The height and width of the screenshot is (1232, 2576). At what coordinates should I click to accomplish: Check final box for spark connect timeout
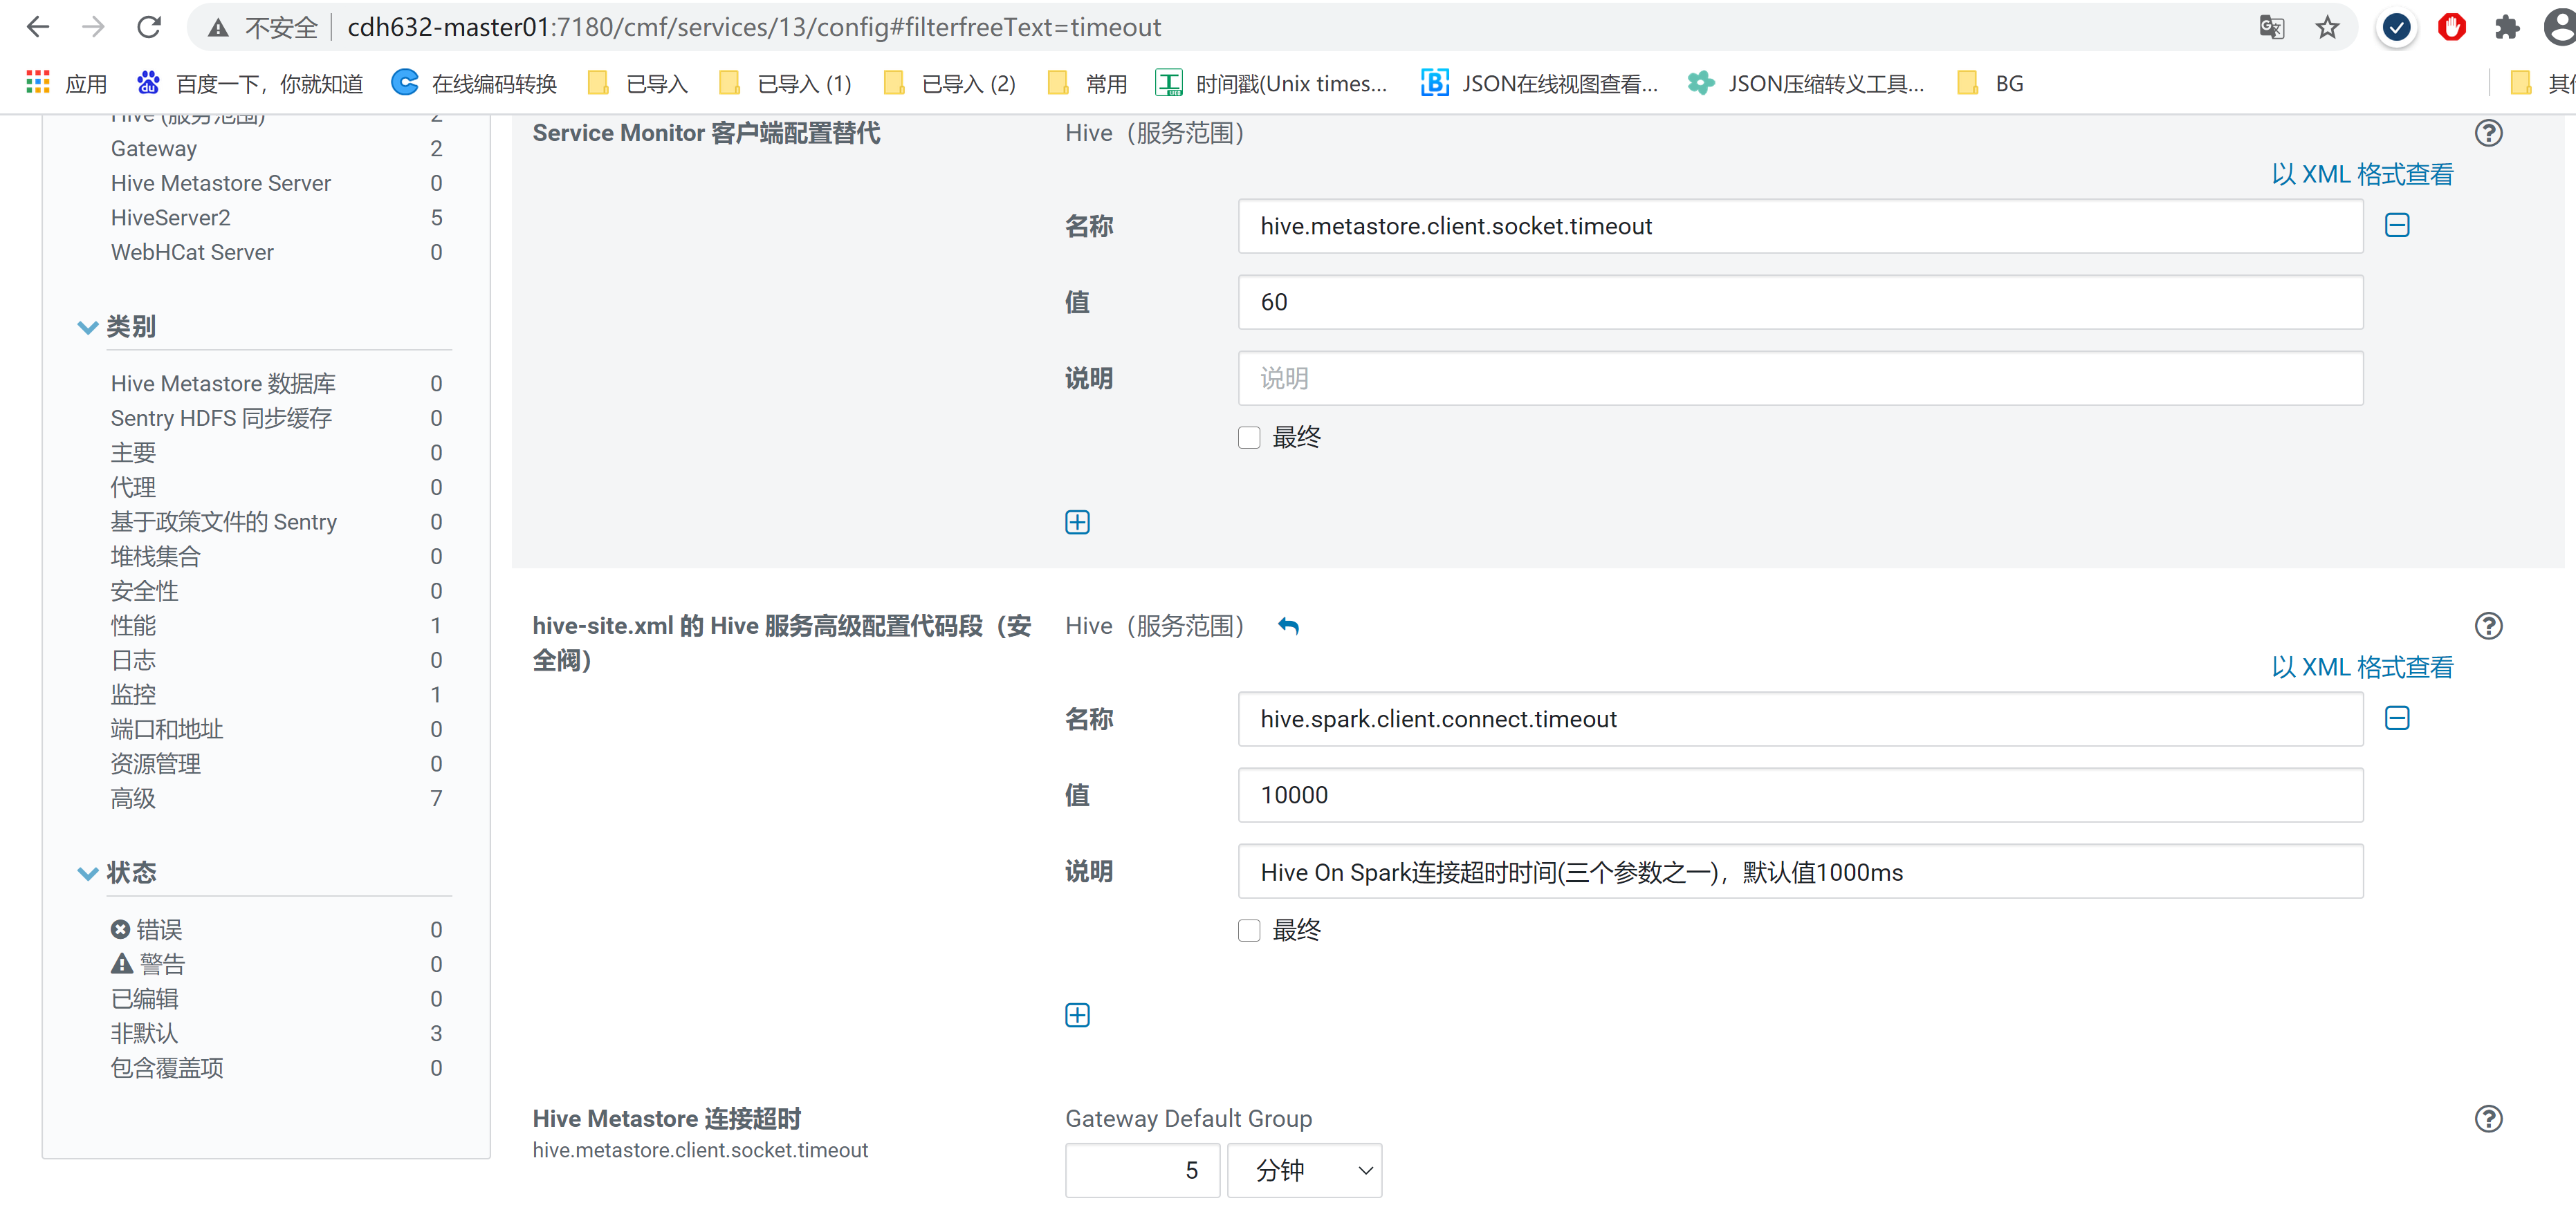(1248, 931)
